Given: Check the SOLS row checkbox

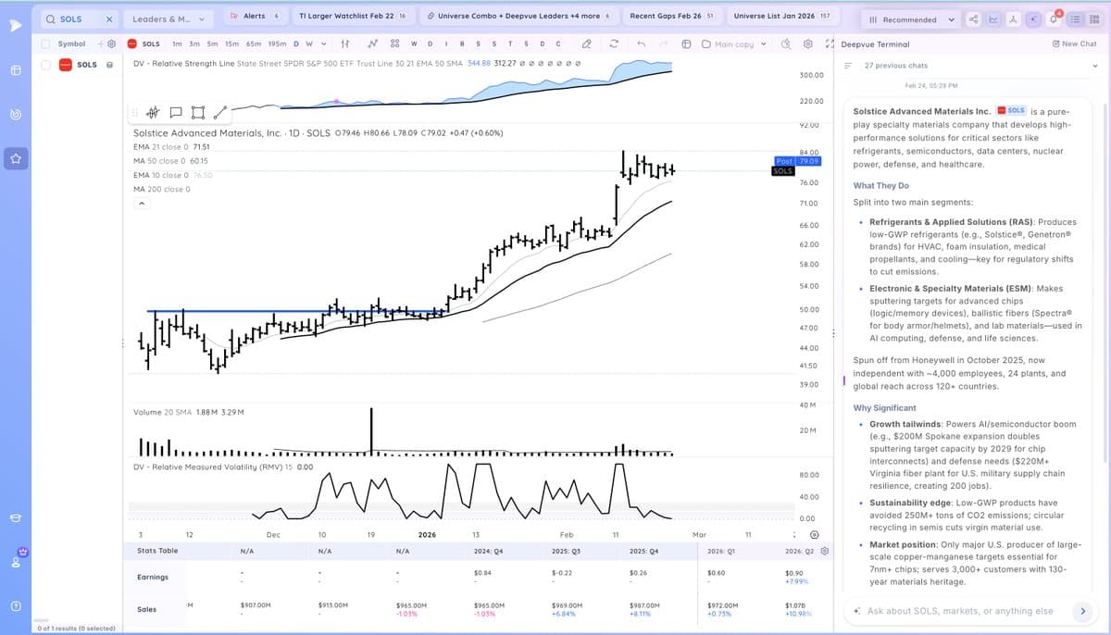Looking at the screenshot, I should [46, 65].
